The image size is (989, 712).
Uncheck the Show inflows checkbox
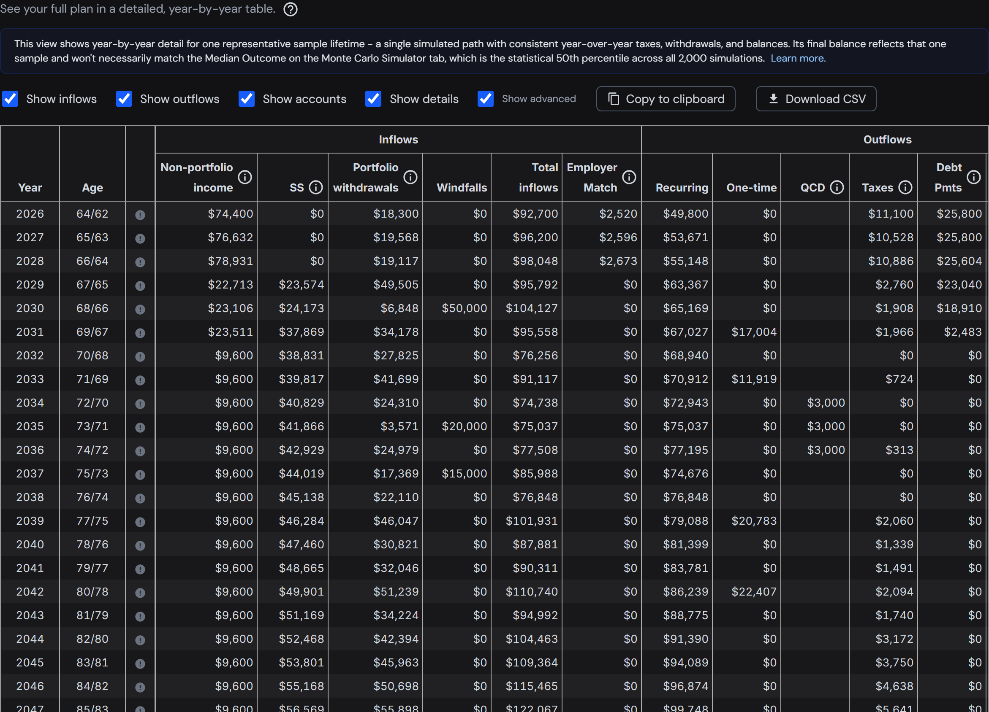(11, 99)
